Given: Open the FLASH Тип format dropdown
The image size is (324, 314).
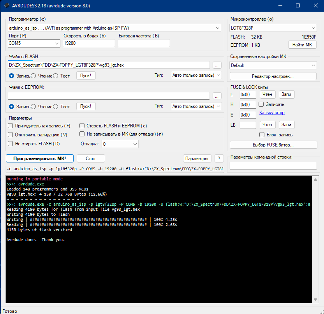Looking at the screenshot, I should click(x=196, y=75).
